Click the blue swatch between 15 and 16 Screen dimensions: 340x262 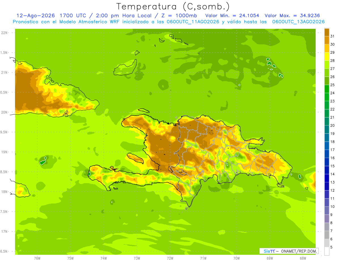[327, 162]
